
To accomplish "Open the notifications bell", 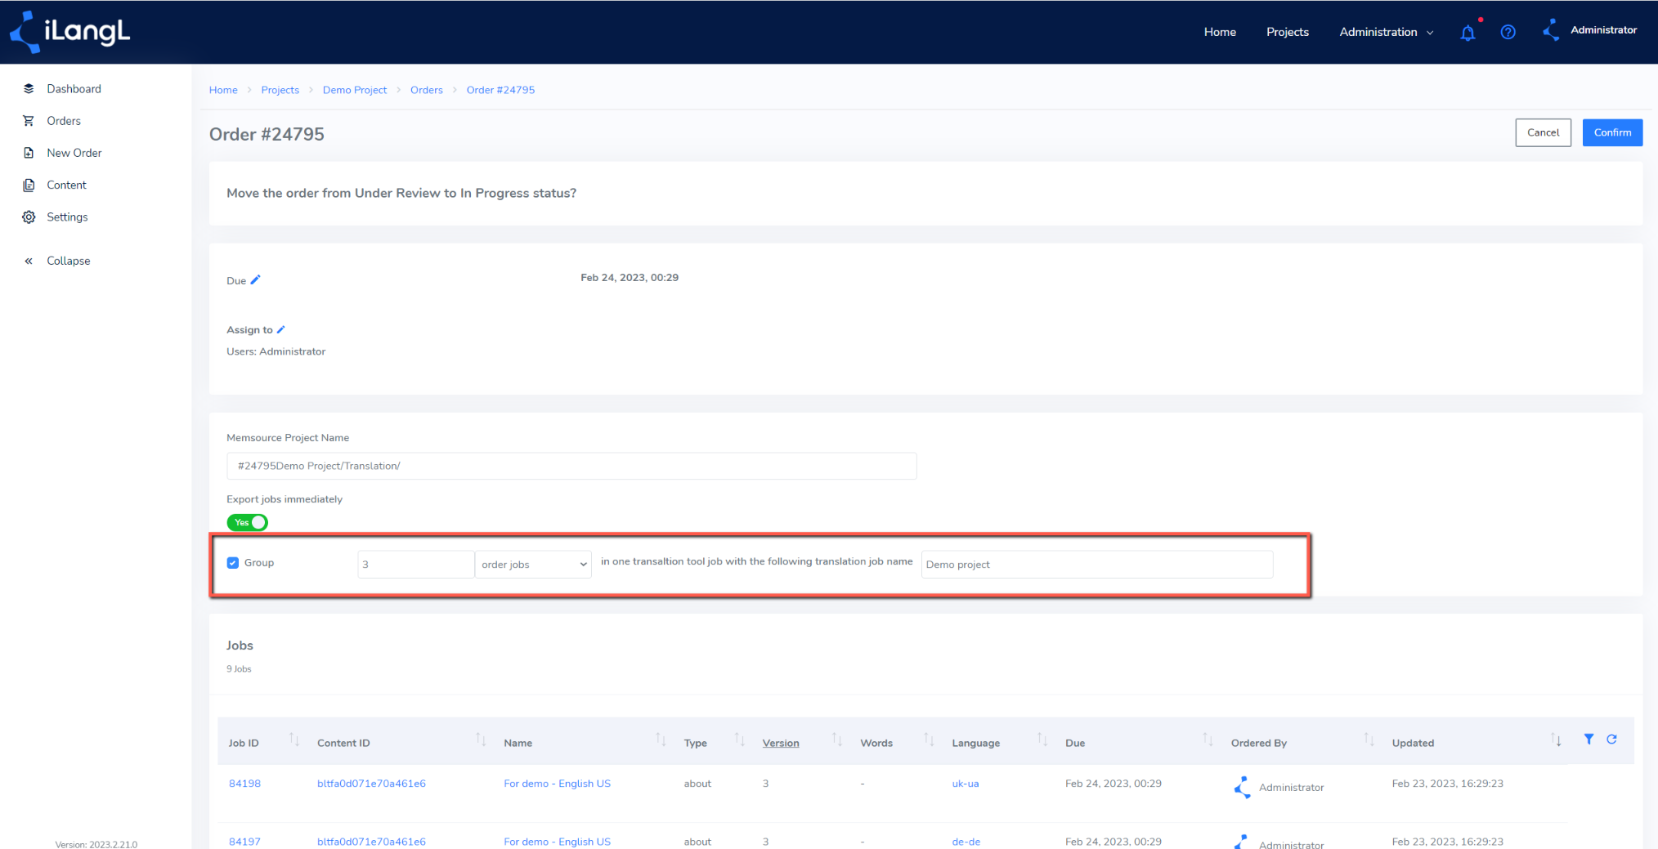I will point(1468,33).
